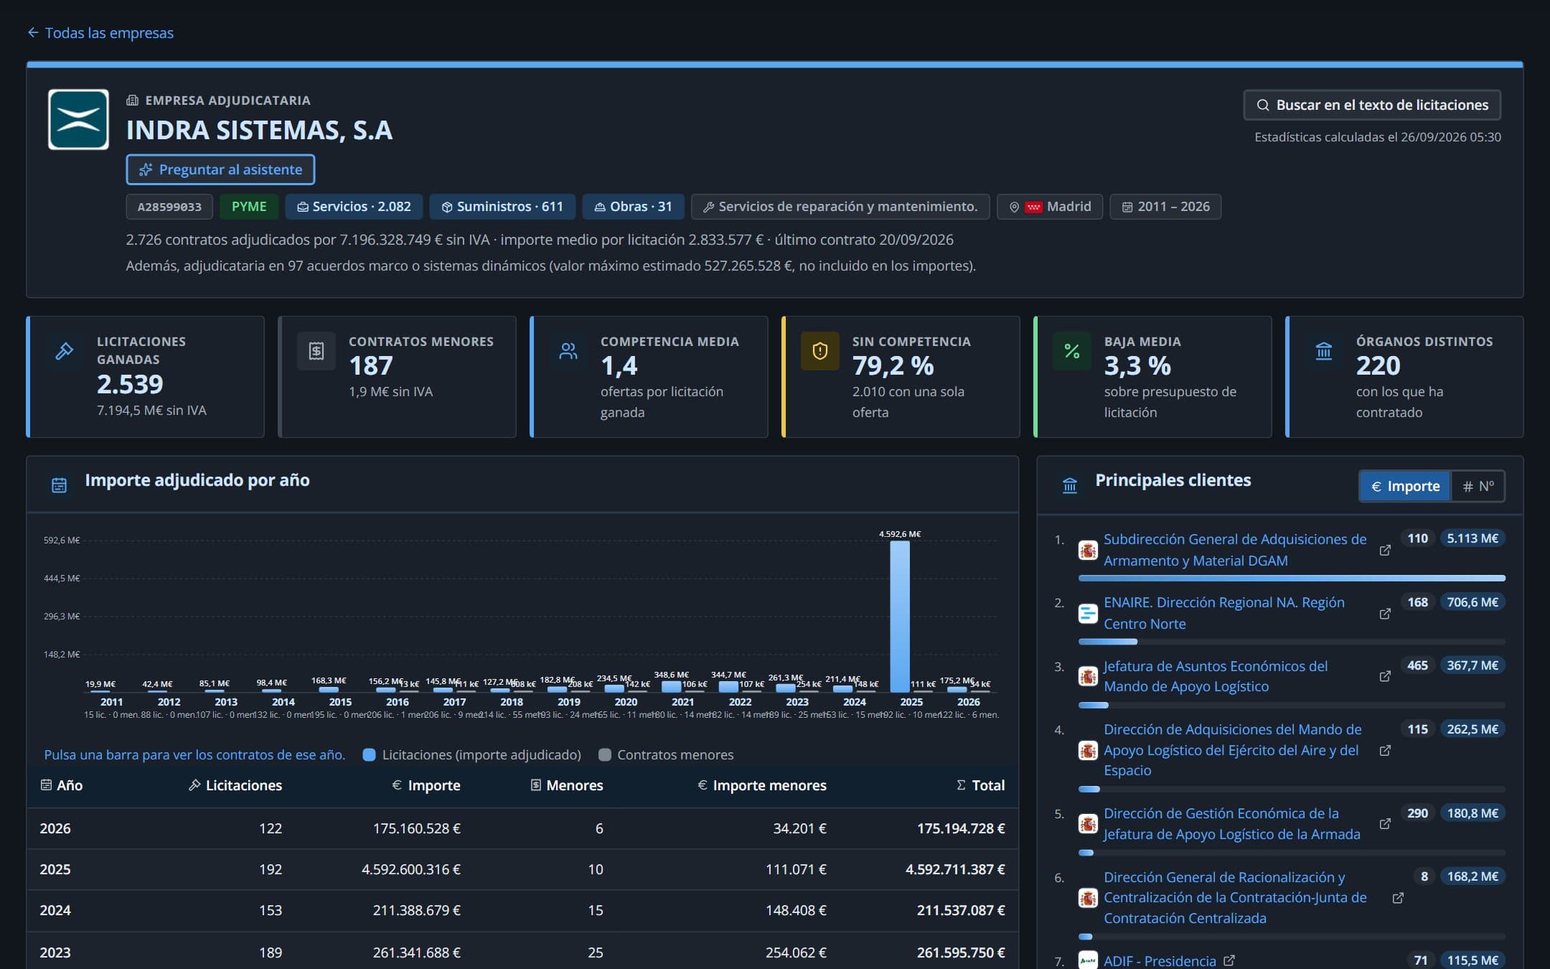Sort table by Importe column header
Viewport: 1550px width, 969px height.
(x=426, y=785)
